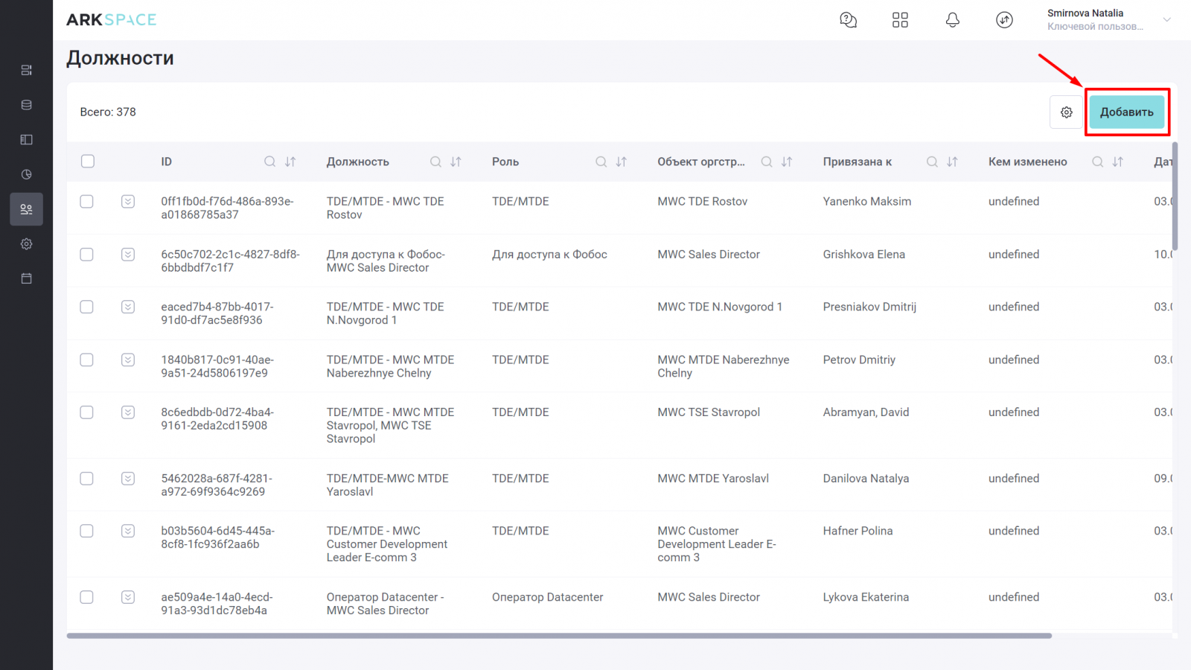The width and height of the screenshot is (1191, 670).
Task: Click the Добавить button
Action: coord(1126,112)
